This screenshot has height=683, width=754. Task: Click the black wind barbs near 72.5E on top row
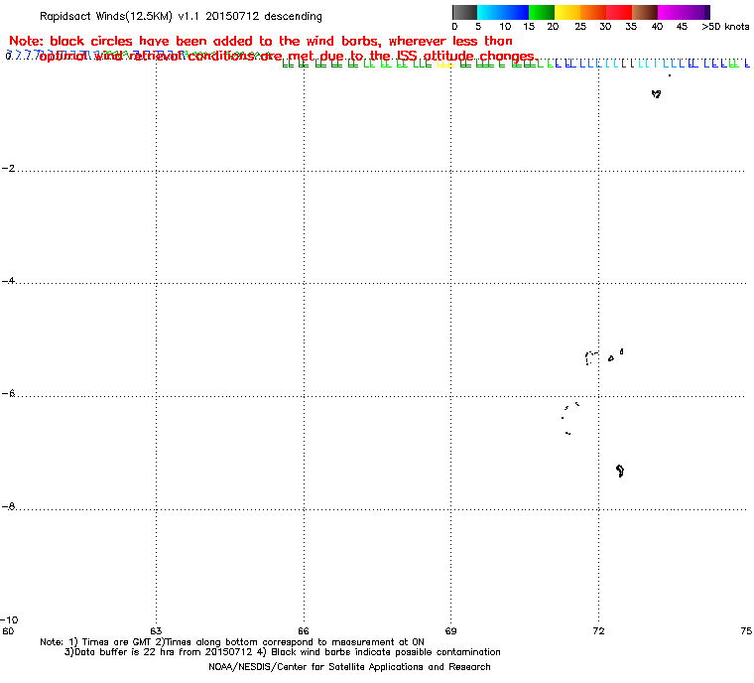628,64
